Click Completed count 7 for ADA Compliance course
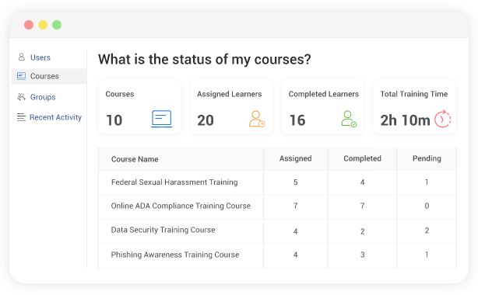 point(362,206)
